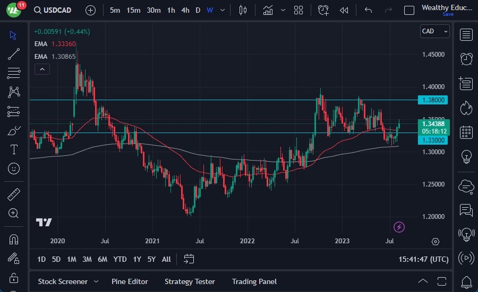Viewport: 478px width, 292px height.
Task: Expand the timeframe interval dropdown arrow
Action: point(223,10)
